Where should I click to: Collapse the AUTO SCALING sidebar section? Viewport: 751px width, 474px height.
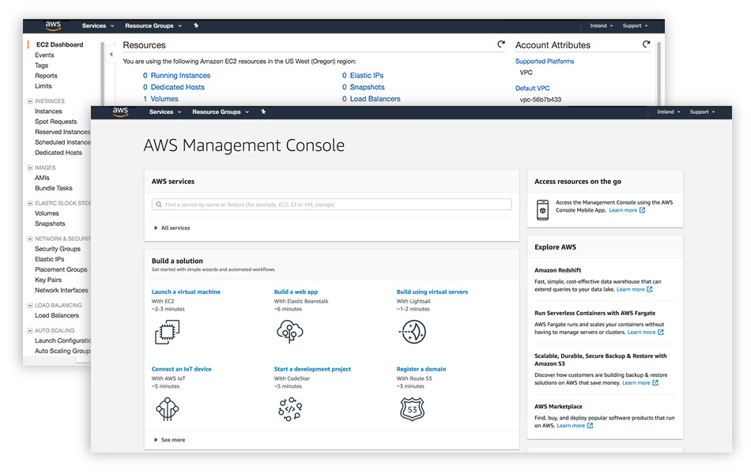[30, 330]
